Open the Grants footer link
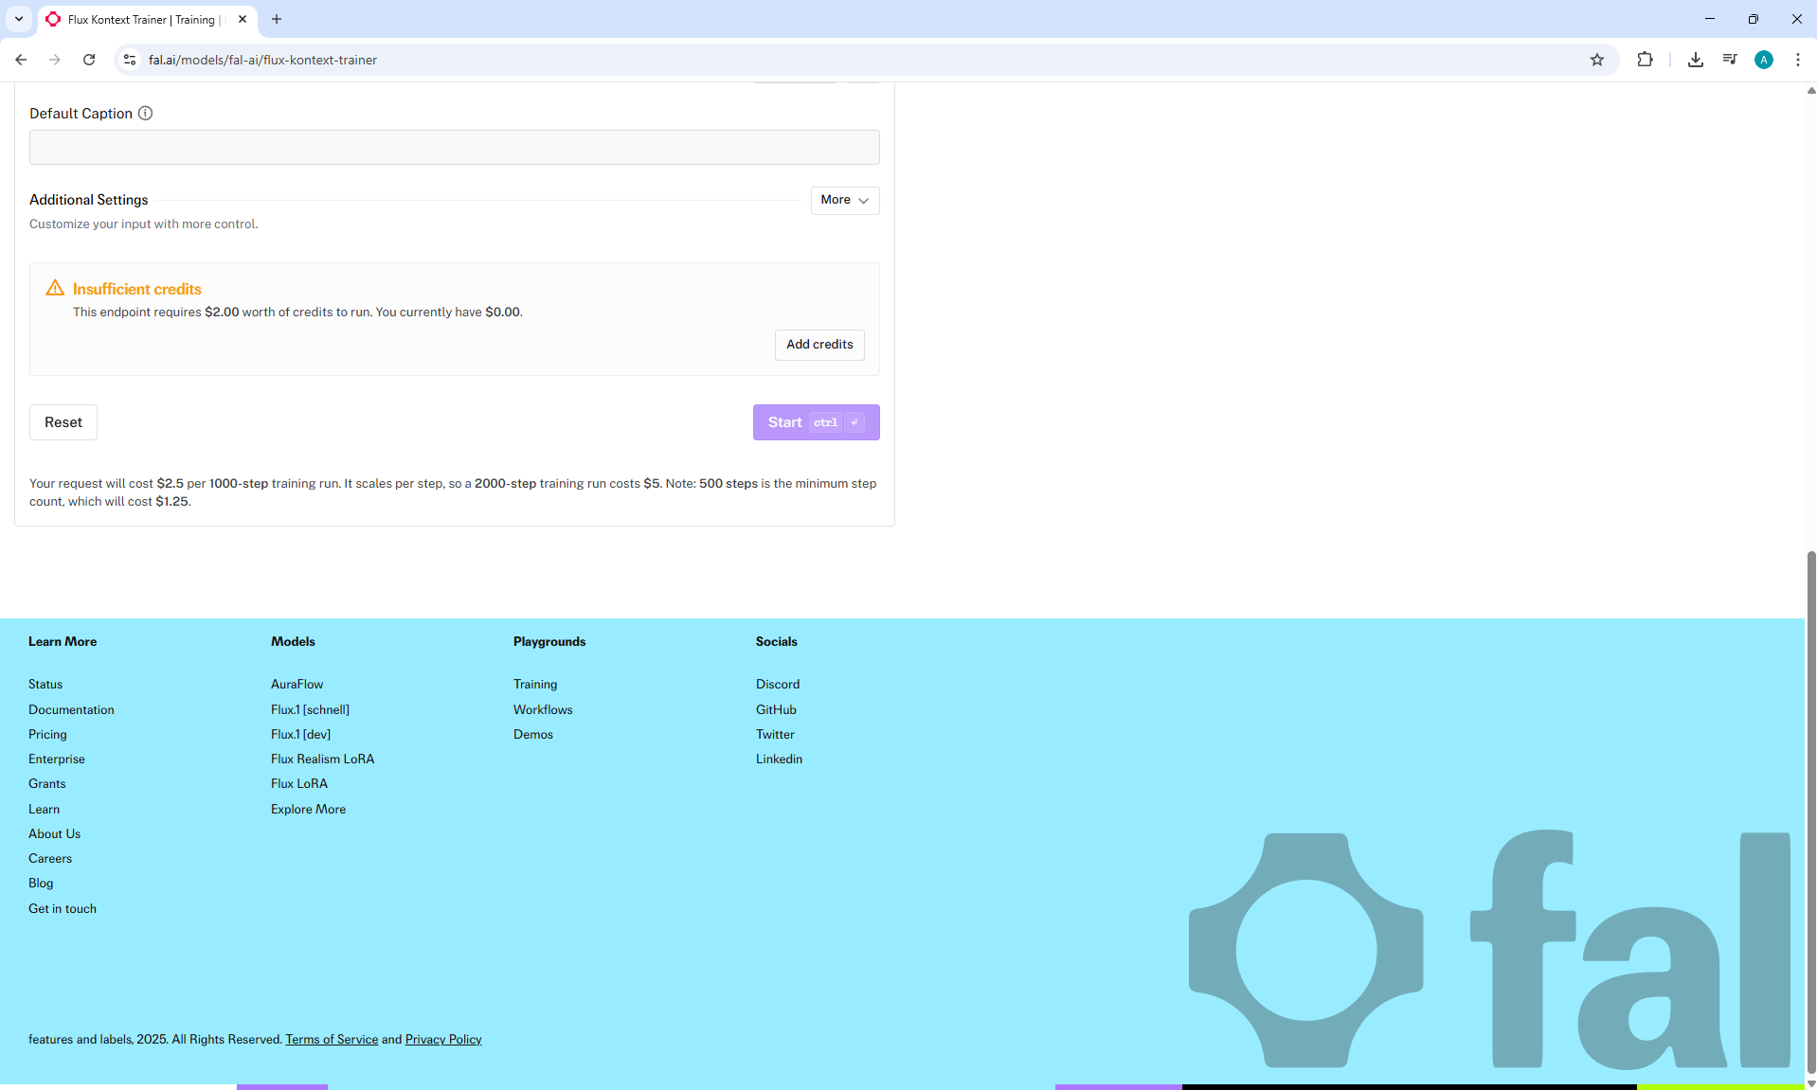1817x1090 pixels. [x=47, y=783]
